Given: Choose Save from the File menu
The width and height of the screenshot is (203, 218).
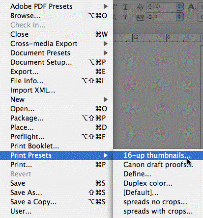Looking at the screenshot, I should (x=57, y=183).
